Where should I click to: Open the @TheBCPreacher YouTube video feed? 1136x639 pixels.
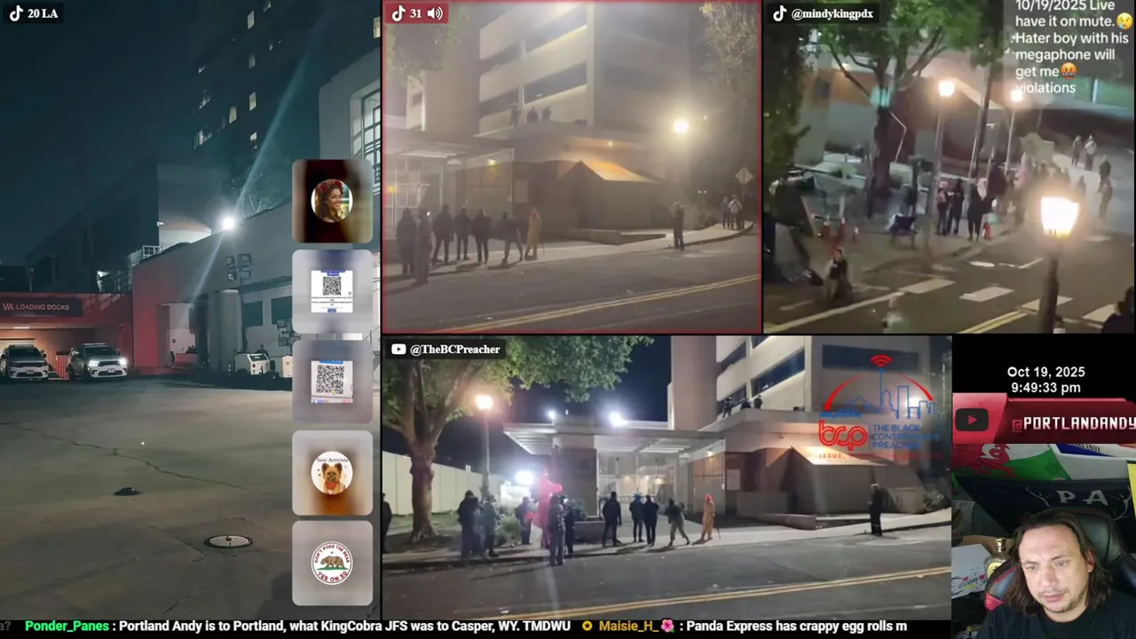pyautogui.click(x=667, y=477)
